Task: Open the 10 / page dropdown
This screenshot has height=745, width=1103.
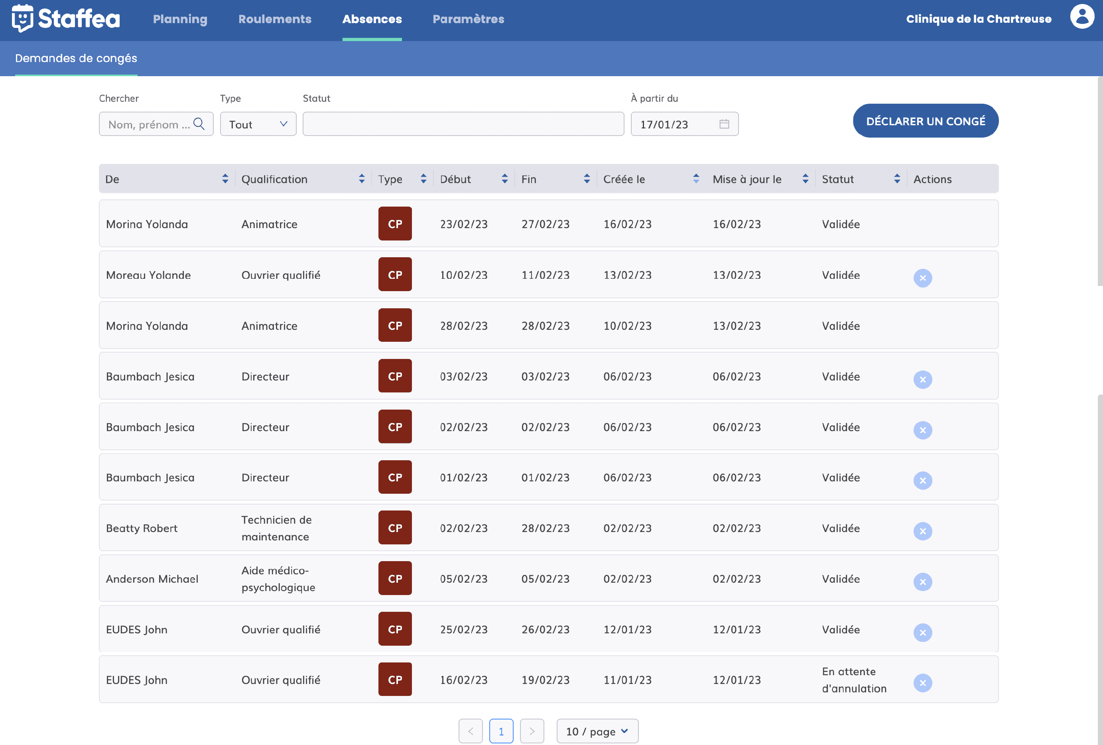Action: pos(597,731)
